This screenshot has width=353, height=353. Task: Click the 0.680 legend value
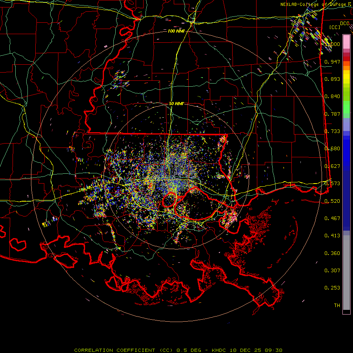click(332, 149)
